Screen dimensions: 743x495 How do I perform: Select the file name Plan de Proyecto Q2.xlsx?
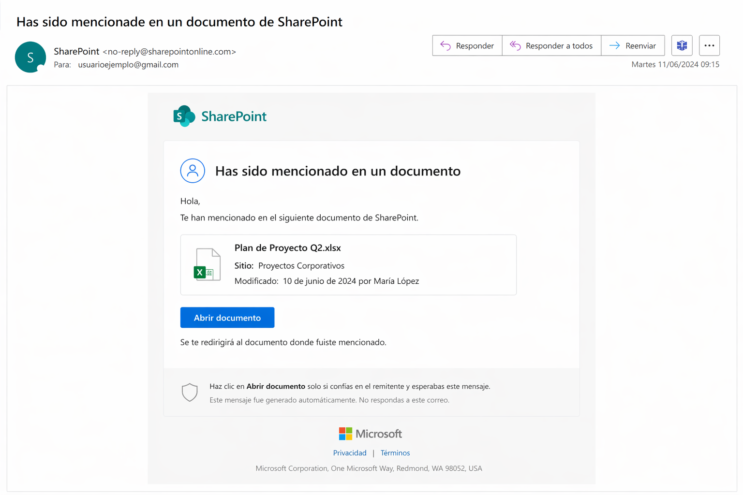tap(288, 248)
